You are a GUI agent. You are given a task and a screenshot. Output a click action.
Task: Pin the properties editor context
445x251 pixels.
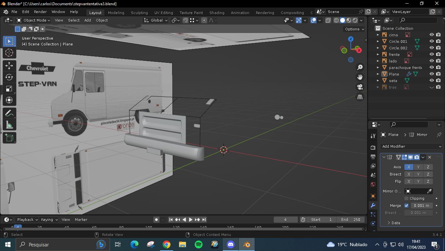439,135
